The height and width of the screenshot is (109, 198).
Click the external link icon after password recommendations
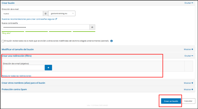point(56,19)
